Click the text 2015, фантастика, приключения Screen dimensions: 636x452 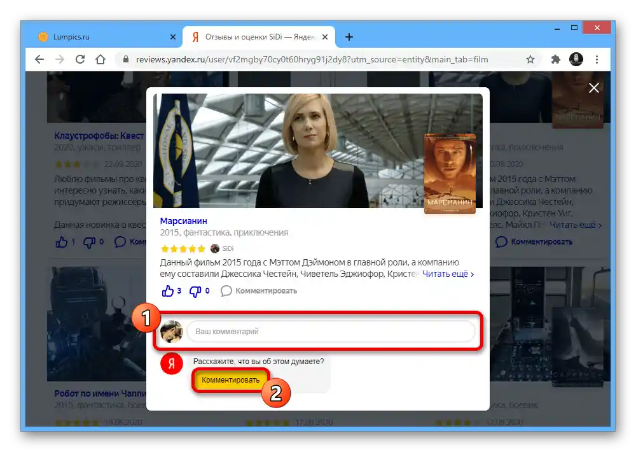pyautogui.click(x=224, y=233)
